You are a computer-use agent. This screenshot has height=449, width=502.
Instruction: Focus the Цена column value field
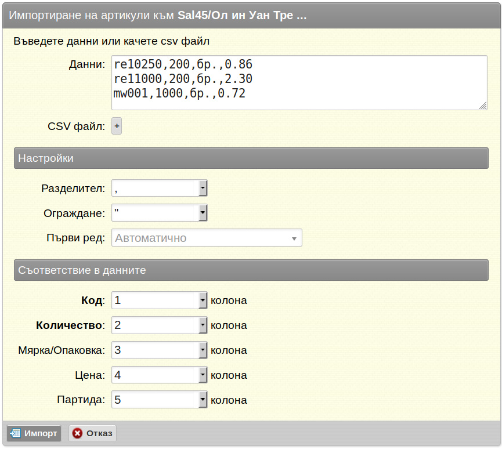(156, 375)
